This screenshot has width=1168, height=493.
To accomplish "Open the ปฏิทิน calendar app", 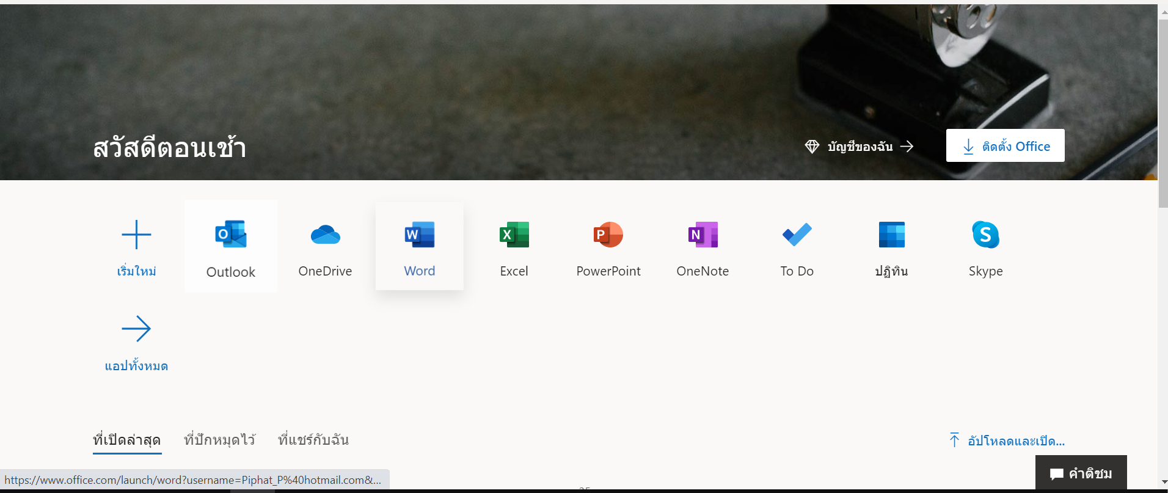I will (891, 246).
